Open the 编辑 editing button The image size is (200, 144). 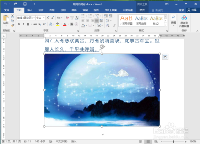(x=173, y=20)
